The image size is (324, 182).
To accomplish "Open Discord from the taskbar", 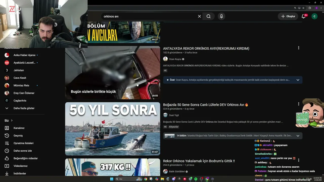I will coord(173,179).
